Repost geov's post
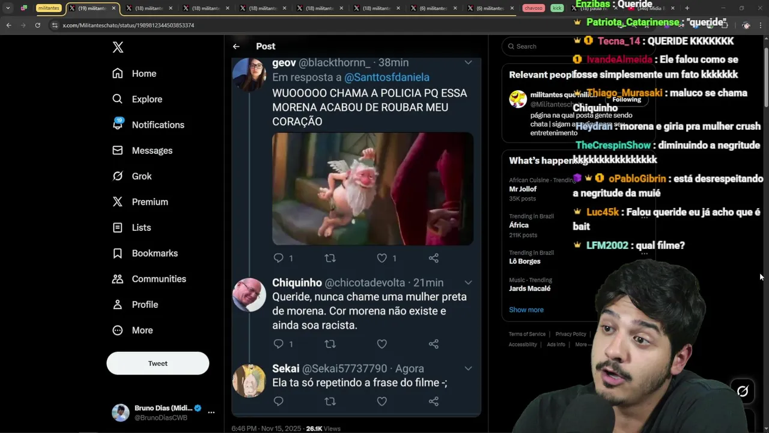769x433 pixels. (330, 258)
